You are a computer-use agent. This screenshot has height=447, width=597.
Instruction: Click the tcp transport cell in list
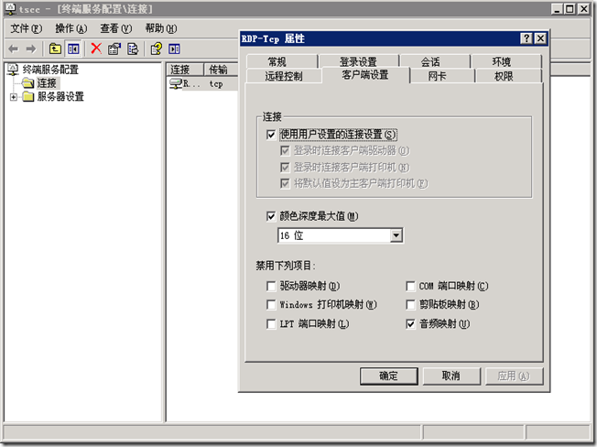point(216,83)
